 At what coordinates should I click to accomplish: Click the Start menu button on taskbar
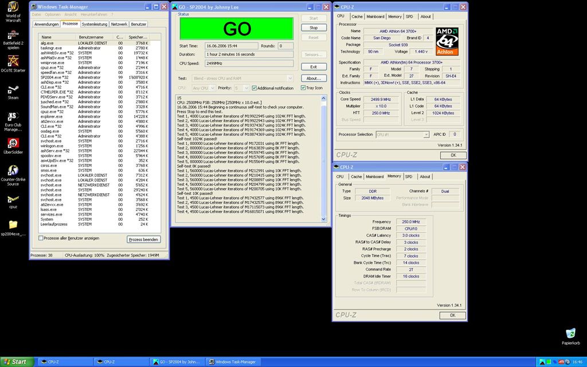[17, 362]
